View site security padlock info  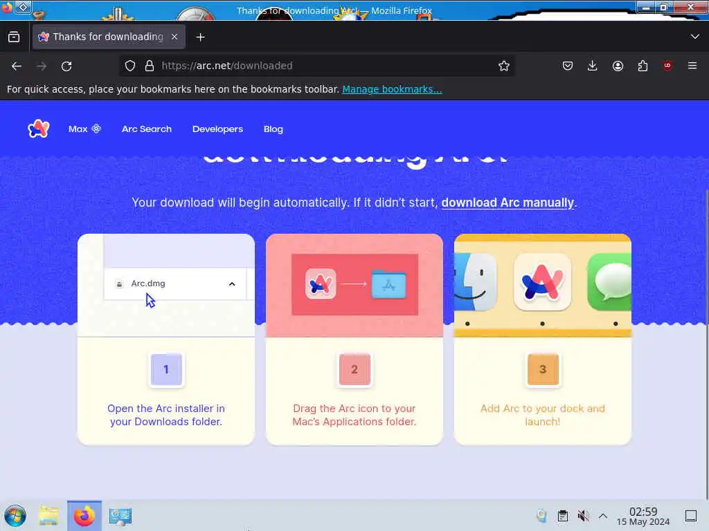150,66
